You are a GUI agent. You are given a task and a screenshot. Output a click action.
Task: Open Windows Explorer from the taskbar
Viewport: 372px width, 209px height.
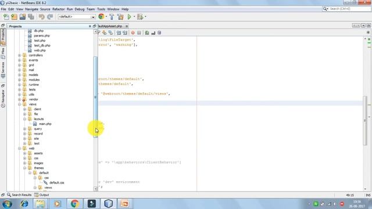(x=40, y=204)
